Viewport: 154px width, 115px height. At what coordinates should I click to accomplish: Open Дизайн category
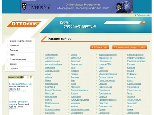tap(74, 55)
